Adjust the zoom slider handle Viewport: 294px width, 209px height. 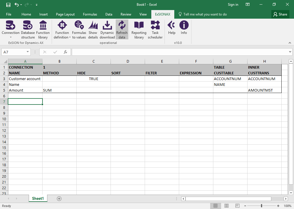coord(261,206)
